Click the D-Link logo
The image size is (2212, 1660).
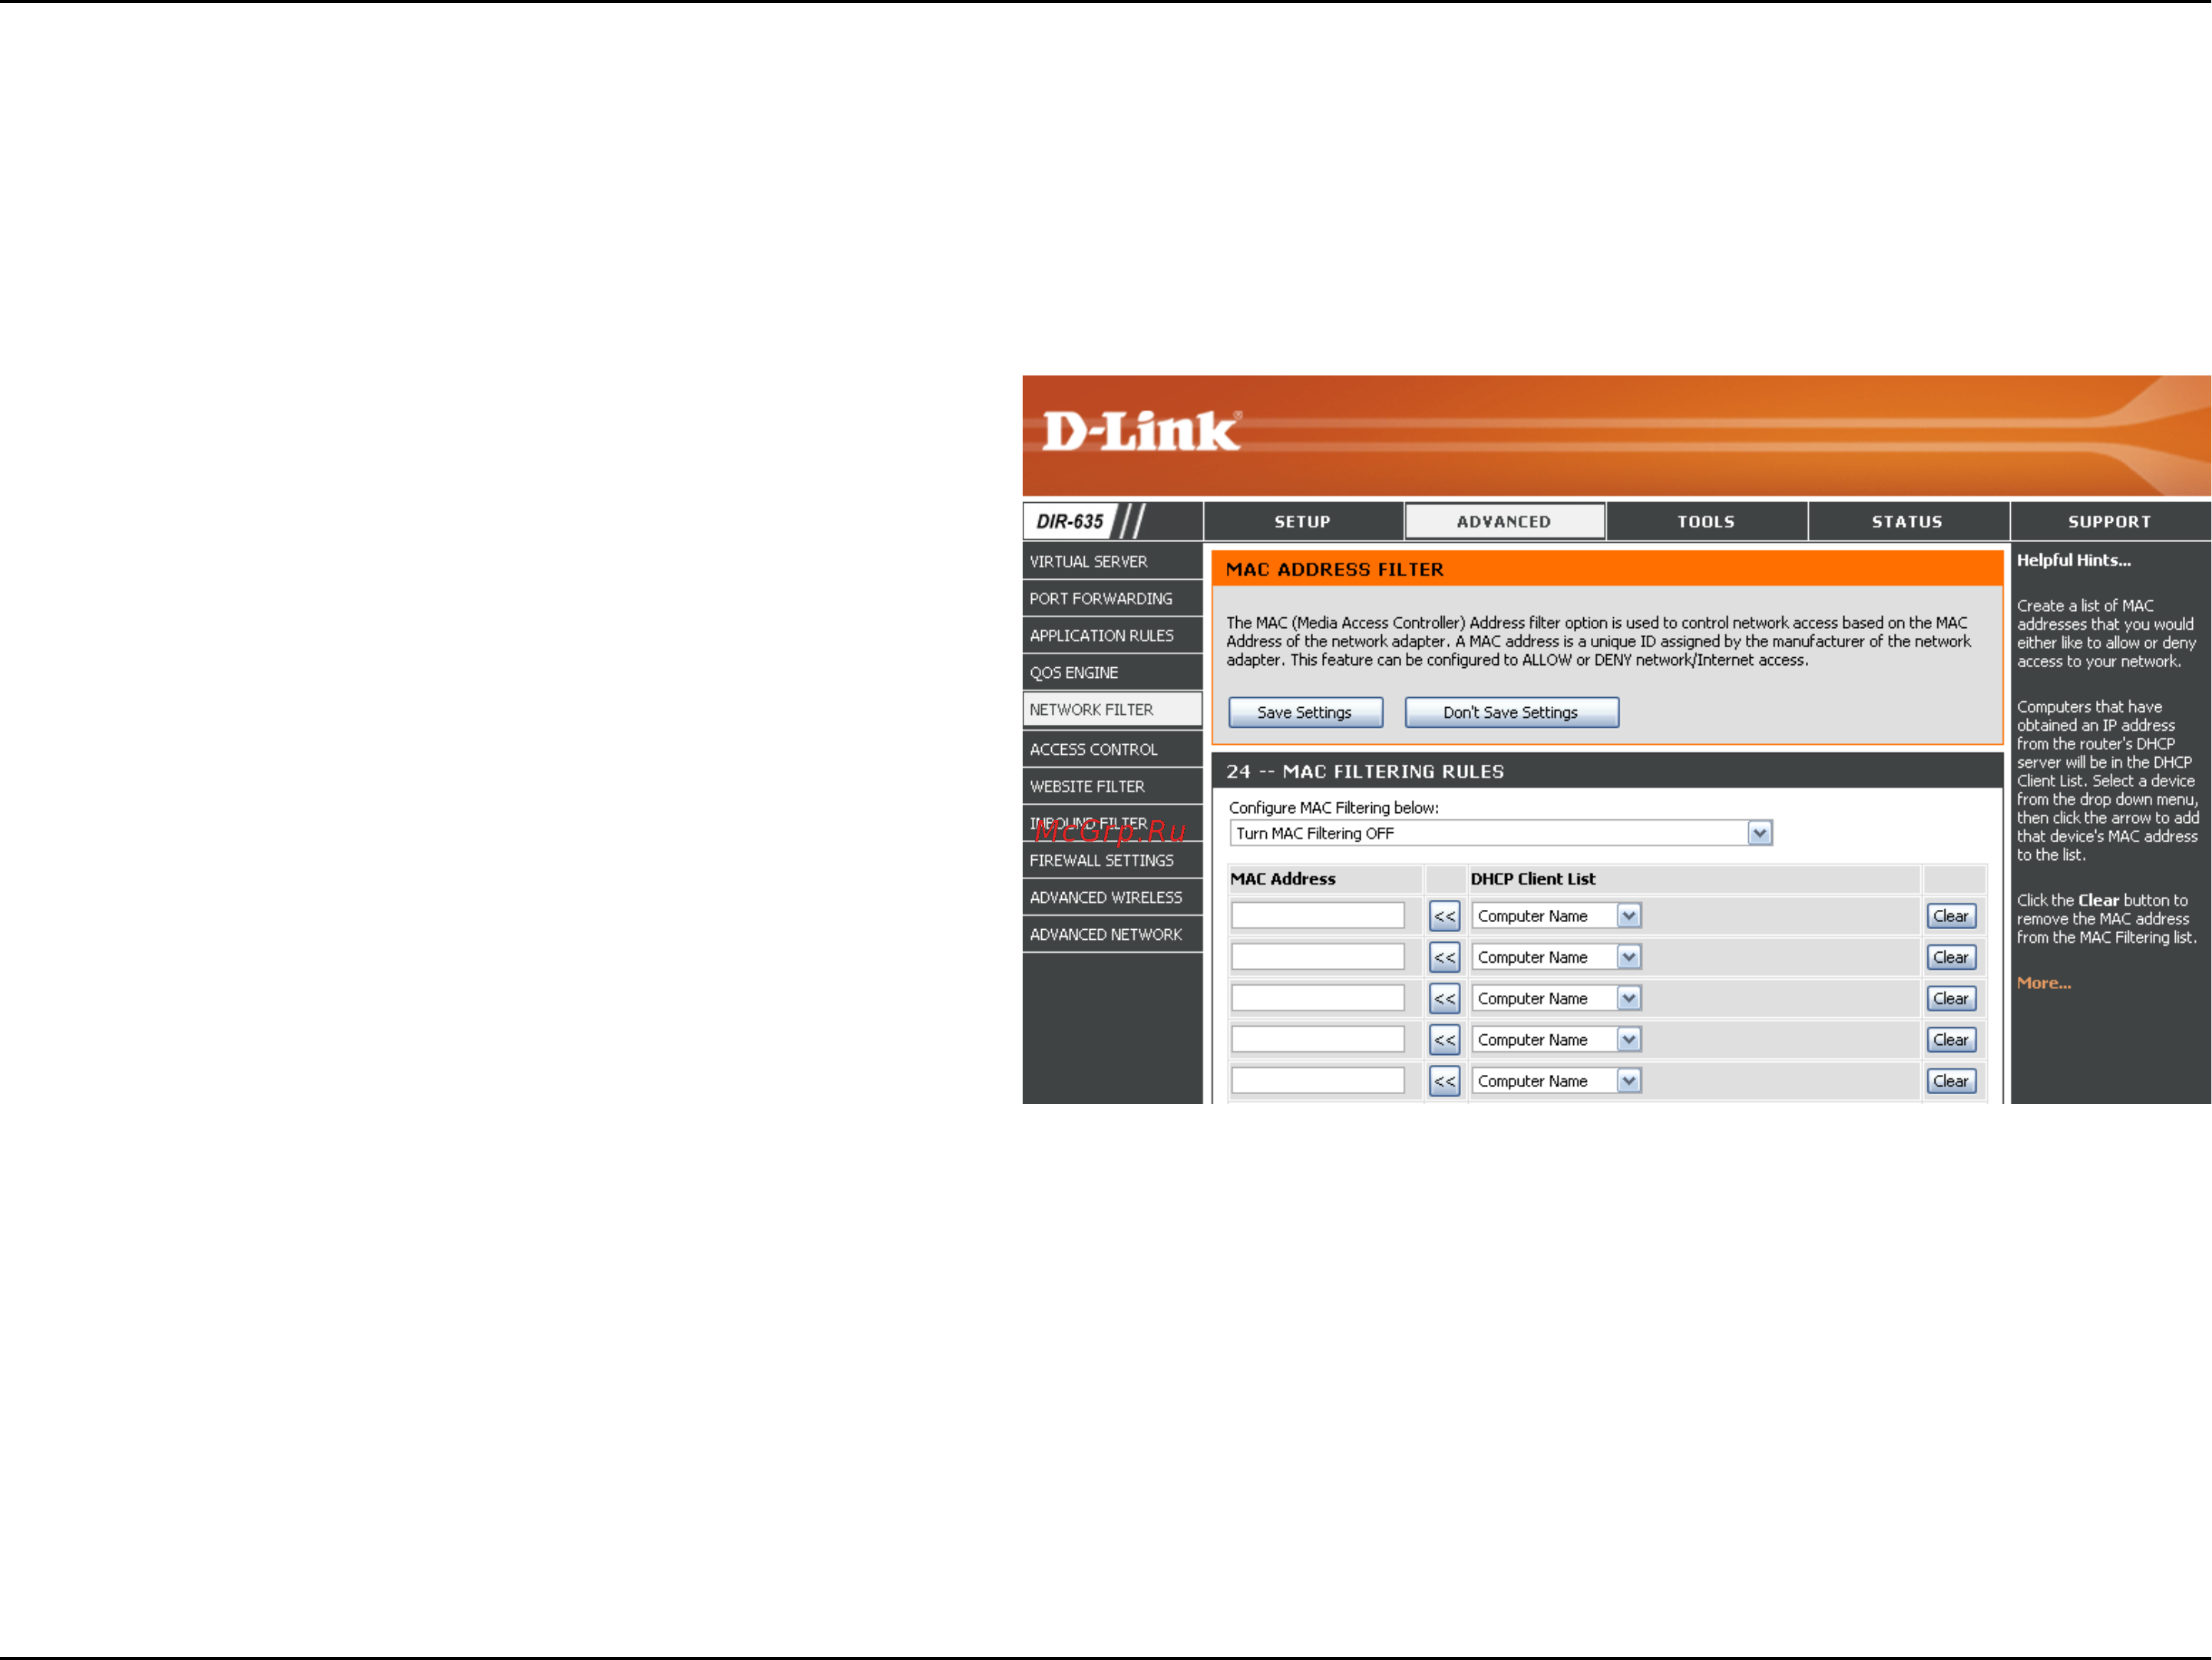(x=1141, y=431)
